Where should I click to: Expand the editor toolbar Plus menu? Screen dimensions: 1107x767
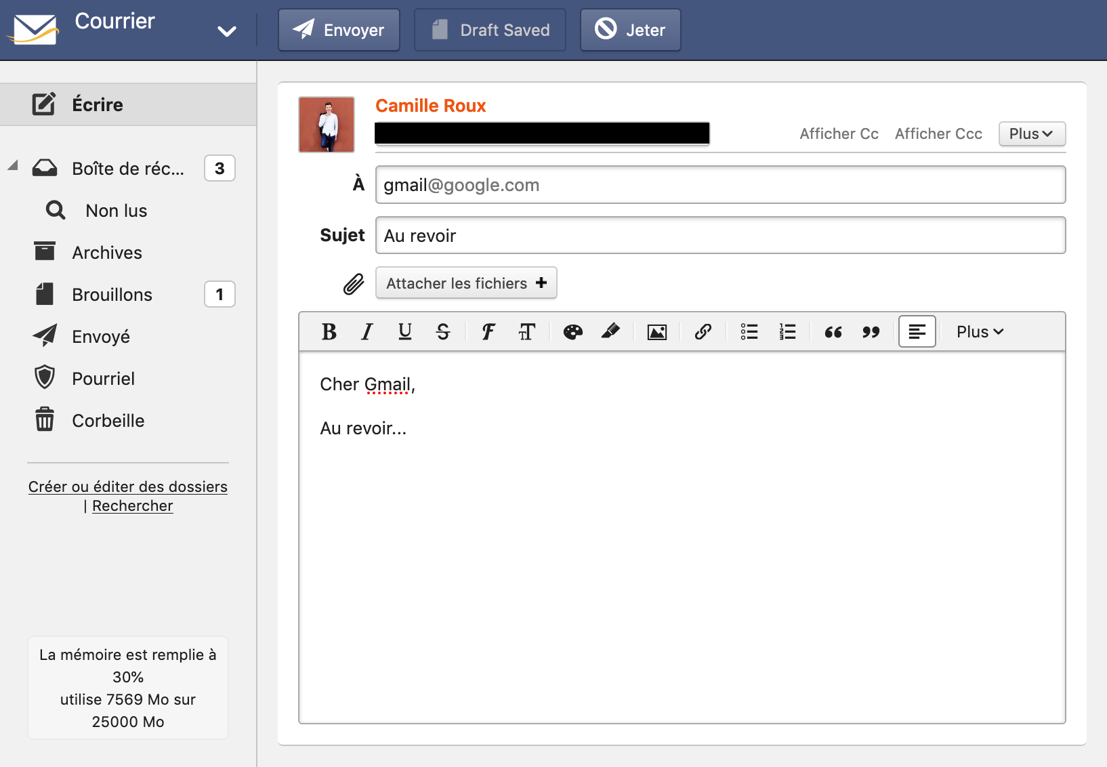pyautogui.click(x=980, y=332)
